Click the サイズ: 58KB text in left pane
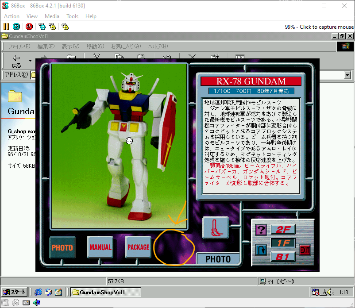This screenshot has height=308, width=355. point(22,166)
